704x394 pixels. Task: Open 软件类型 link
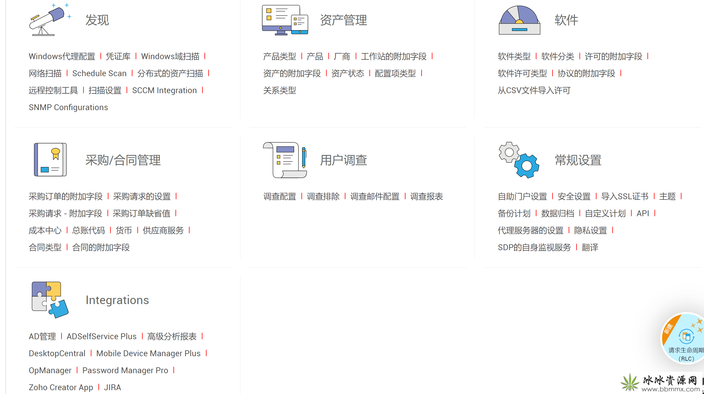(x=514, y=56)
